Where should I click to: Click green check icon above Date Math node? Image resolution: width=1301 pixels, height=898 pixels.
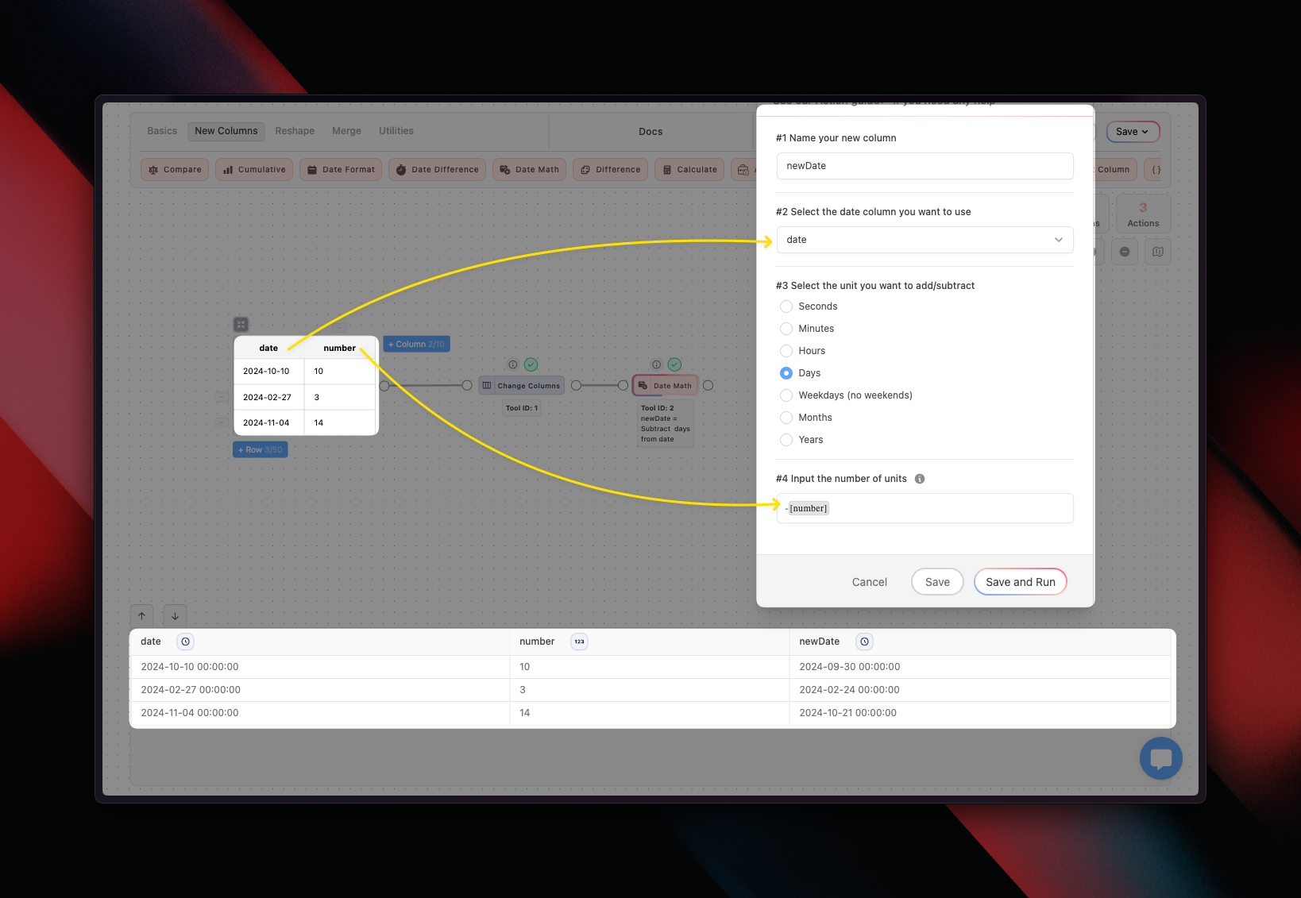pos(674,364)
